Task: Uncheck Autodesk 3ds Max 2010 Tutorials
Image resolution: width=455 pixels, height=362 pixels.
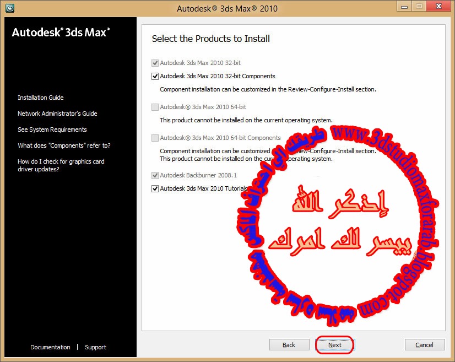Action: 155,188
